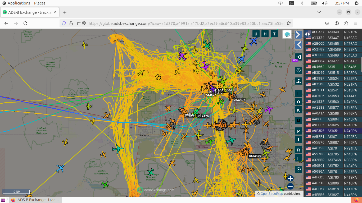Select aircraft row ASI541 N819PA

[x=333, y=90]
